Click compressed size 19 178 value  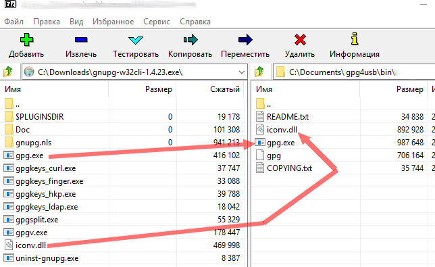pyautogui.click(x=228, y=116)
